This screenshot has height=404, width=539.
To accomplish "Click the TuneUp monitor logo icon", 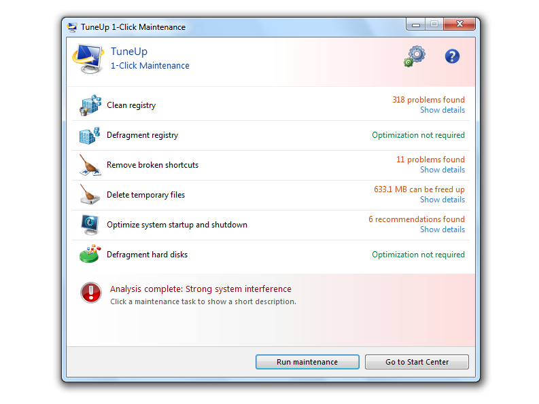I will pos(88,59).
